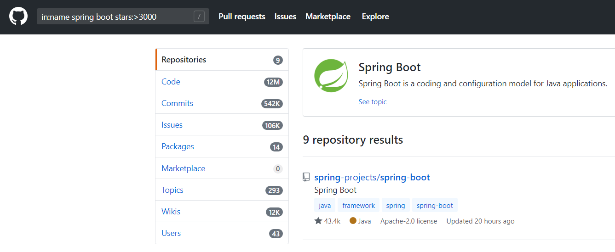
Task: Click the spring-boot topic tag
Action: click(435, 206)
